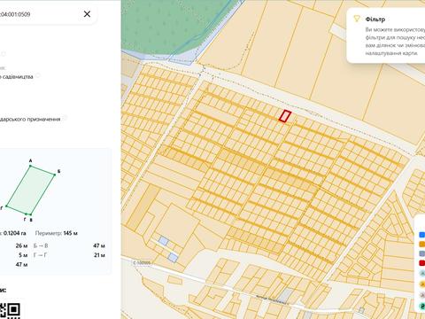Click the funnel icon beside Фільтр
The height and width of the screenshot is (319, 425).
[357, 19]
